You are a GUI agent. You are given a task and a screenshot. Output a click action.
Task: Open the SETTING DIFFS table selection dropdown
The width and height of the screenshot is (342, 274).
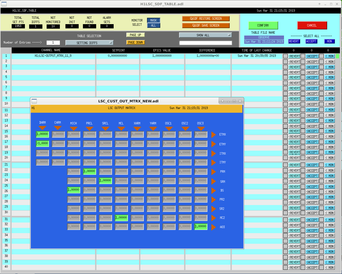90,43
